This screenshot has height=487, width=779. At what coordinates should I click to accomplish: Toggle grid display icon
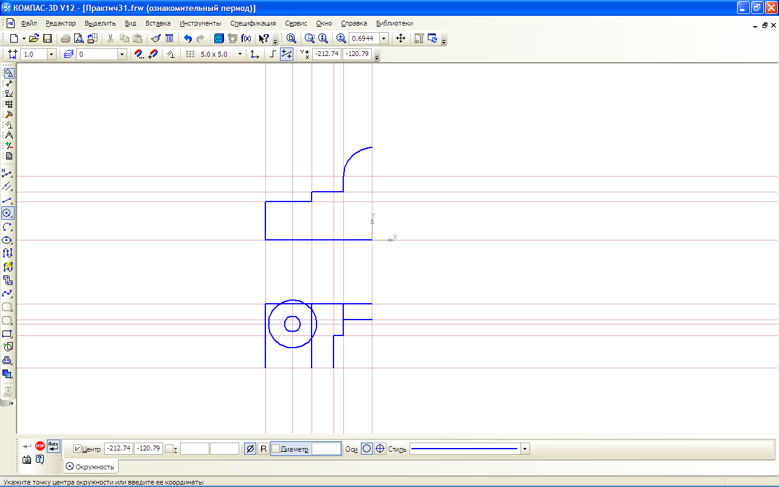click(x=190, y=54)
